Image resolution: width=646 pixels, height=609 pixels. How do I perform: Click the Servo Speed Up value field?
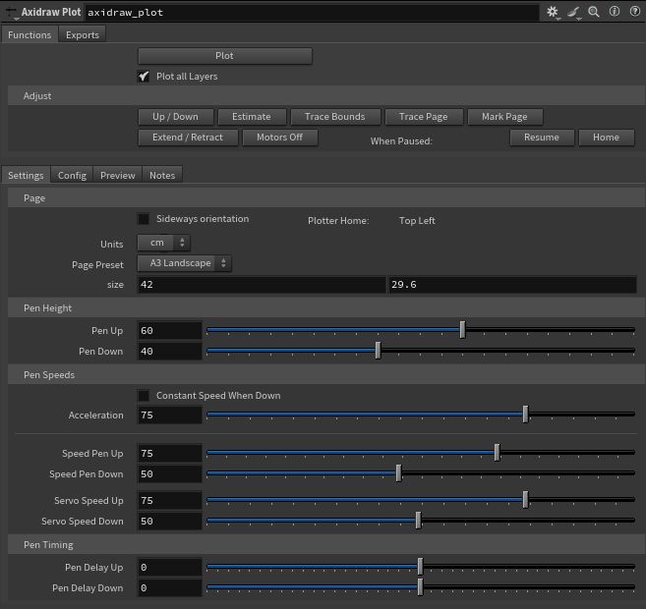pyautogui.click(x=170, y=501)
